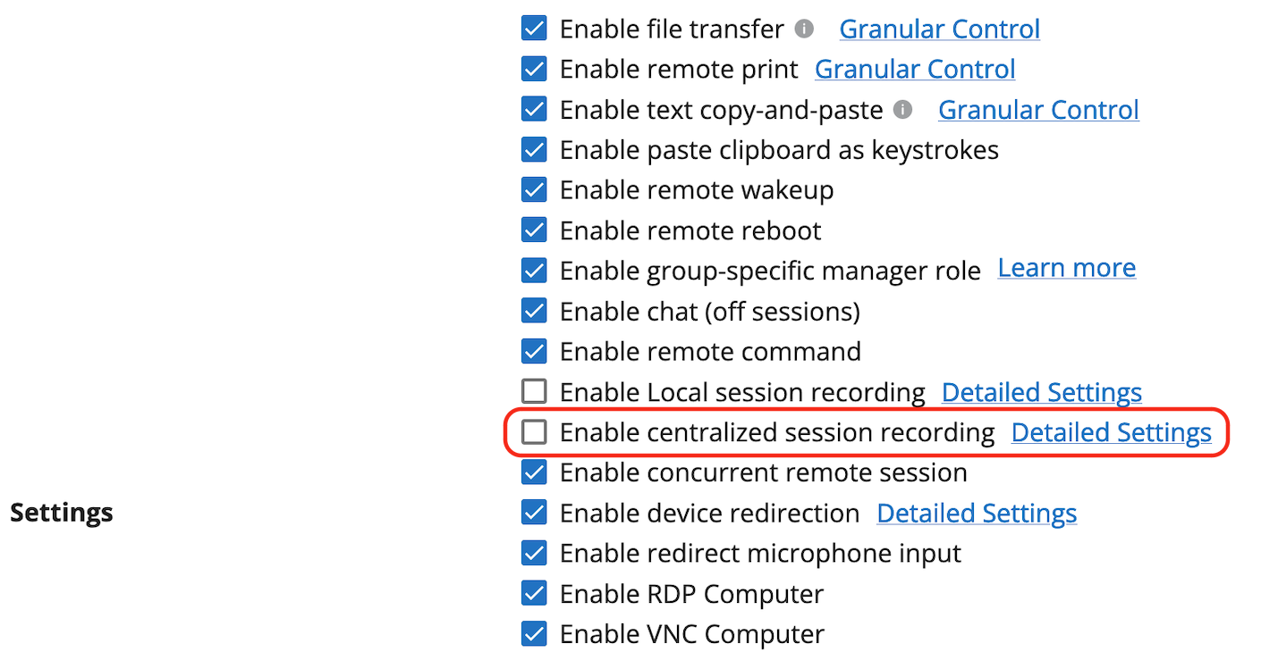
Task: Check Enable Local session recording
Action: pyautogui.click(x=534, y=391)
